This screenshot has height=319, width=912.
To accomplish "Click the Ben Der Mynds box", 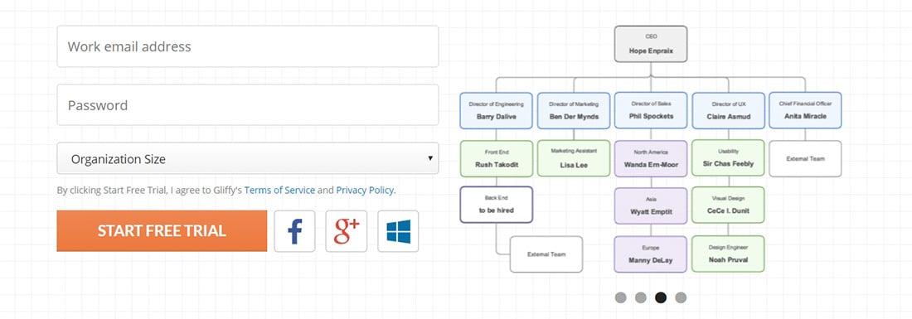I will [x=574, y=110].
